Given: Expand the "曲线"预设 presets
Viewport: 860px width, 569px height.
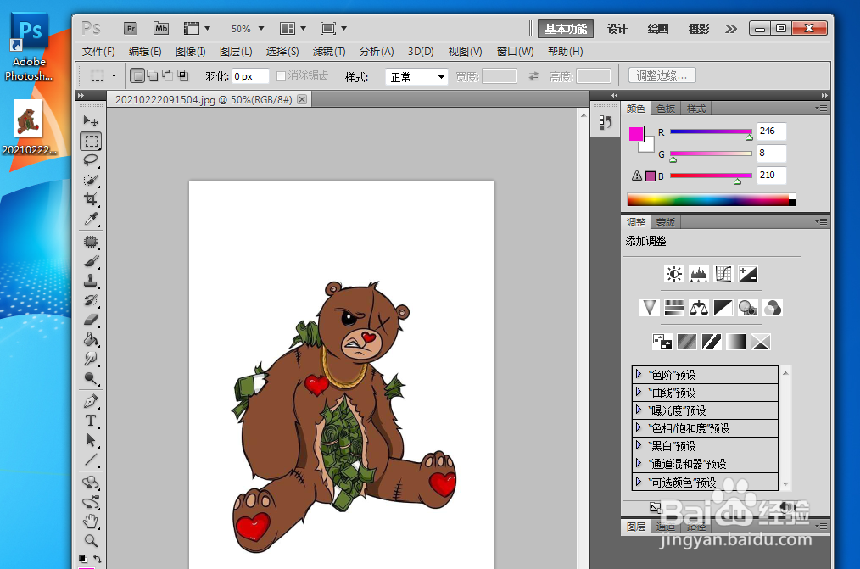Looking at the screenshot, I should (x=639, y=392).
